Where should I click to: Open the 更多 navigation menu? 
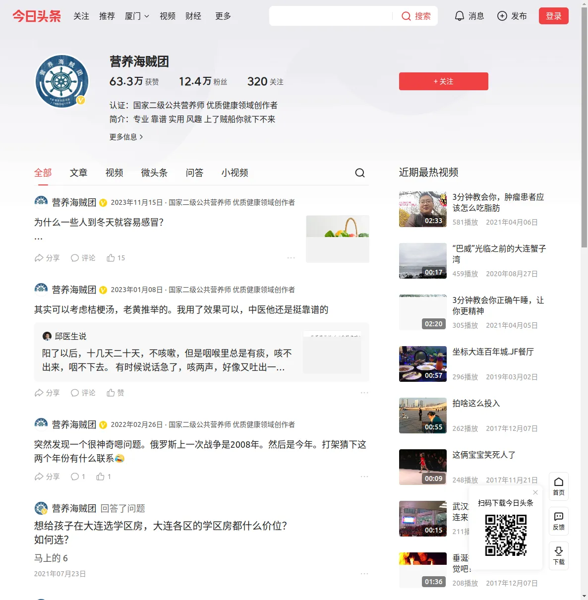223,16
